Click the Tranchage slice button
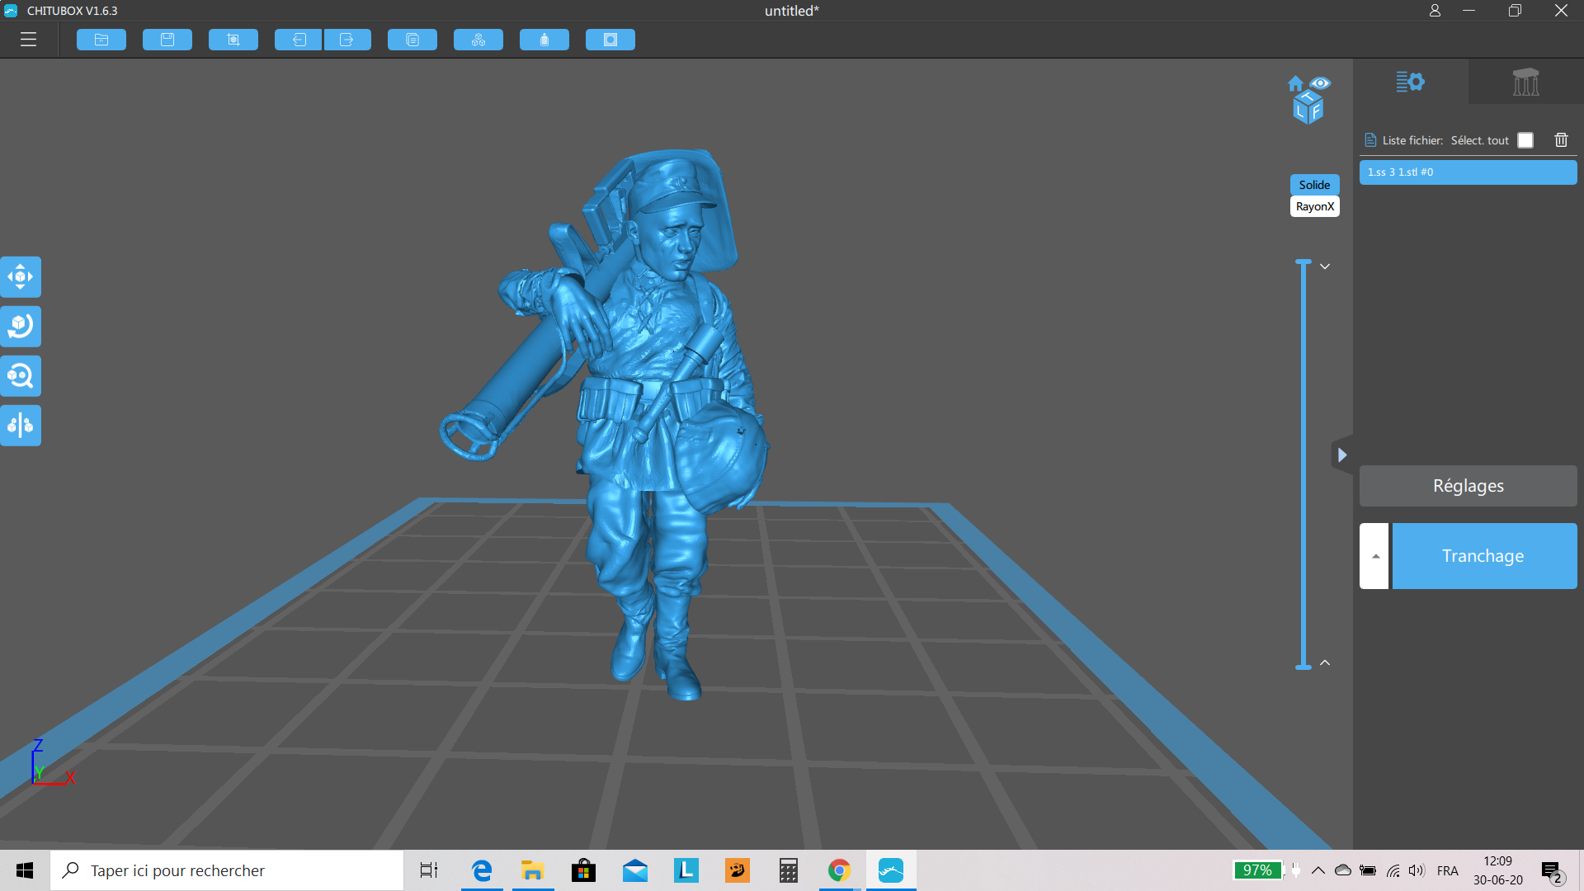The width and height of the screenshot is (1584, 891). click(x=1483, y=556)
